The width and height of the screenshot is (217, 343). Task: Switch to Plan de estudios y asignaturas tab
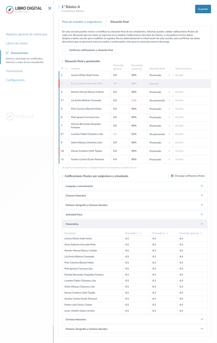click(x=82, y=22)
